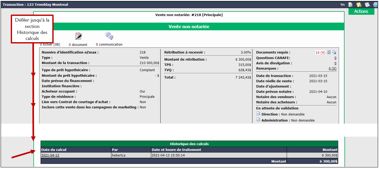
Task: Open calculation dated 2021-04-13
Action: 50,155
